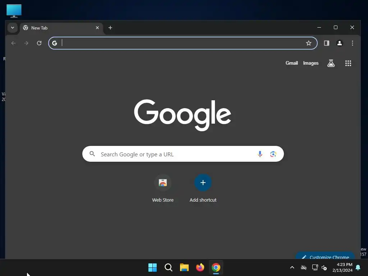Close the Chrome window
The height and width of the screenshot is (276, 368).
tap(352, 27)
